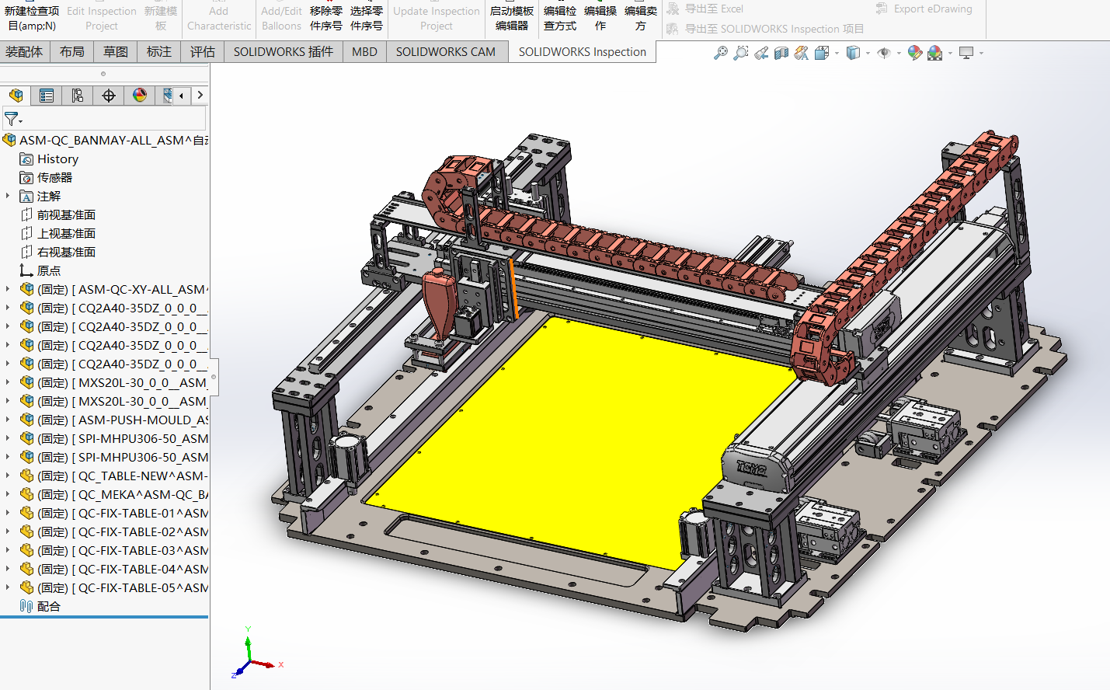Select the ASM-QC_BANMAY-ALL_ASM root assembly
This screenshot has width=1110, height=690.
pos(105,141)
